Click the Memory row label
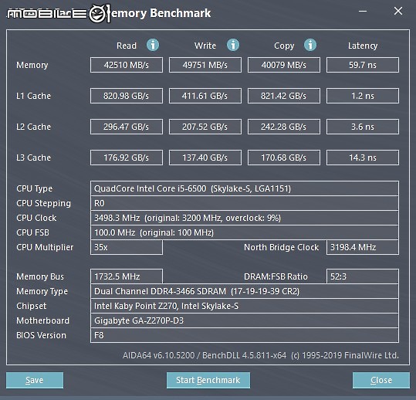 point(32,66)
